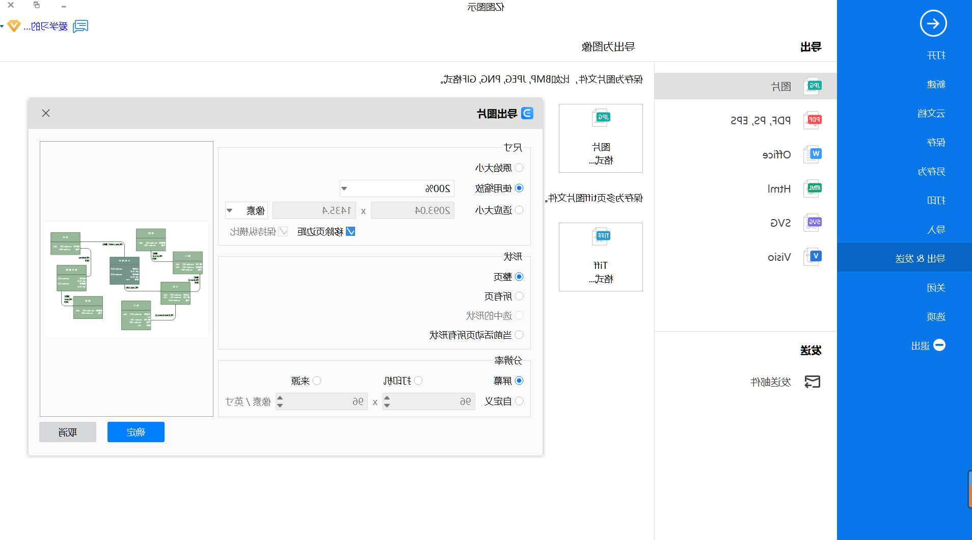Click the chat message icon near account name
This screenshot has height=540, width=972.
click(x=80, y=26)
